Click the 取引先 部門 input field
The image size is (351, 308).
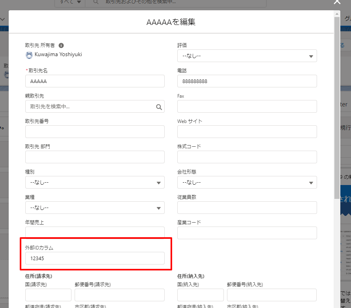pos(95,157)
